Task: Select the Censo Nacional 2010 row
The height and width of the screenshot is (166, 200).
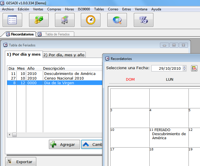Action: (x=64, y=78)
